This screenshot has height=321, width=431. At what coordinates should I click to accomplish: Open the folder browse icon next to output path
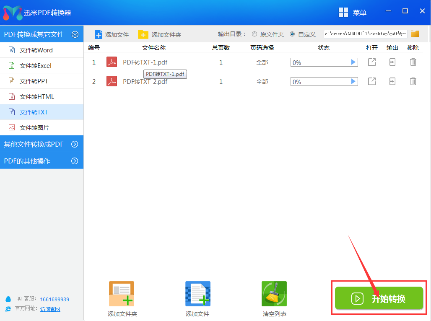point(415,34)
